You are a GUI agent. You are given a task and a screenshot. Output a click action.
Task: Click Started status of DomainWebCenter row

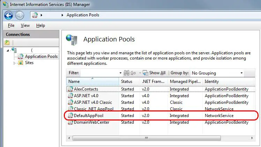[x=127, y=122]
